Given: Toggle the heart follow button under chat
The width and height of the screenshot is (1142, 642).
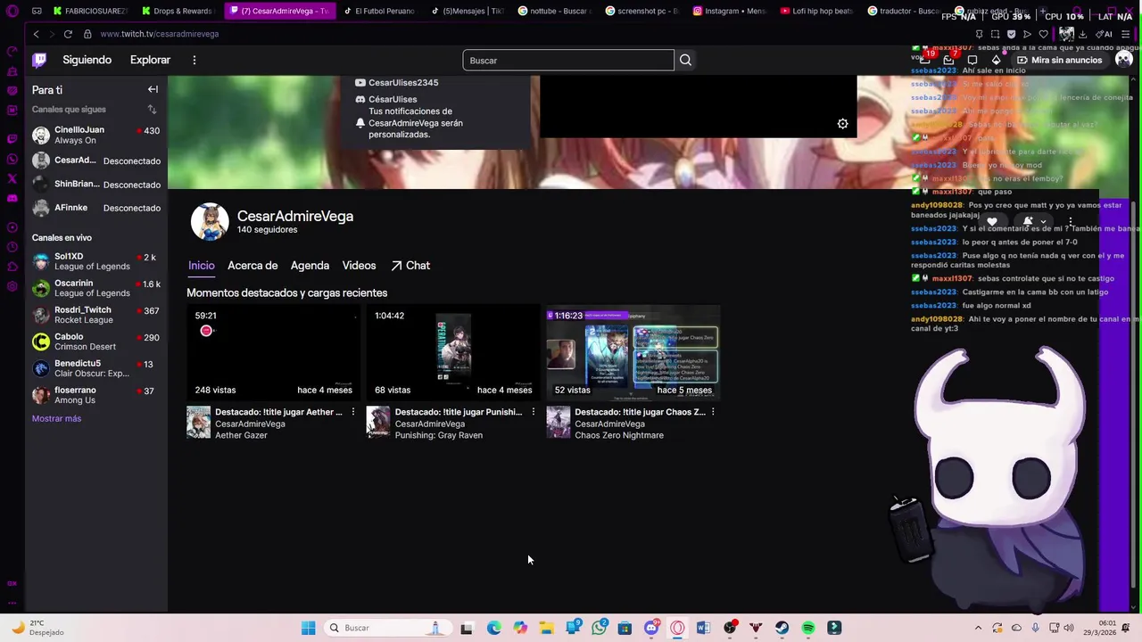Looking at the screenshot, I should 991,221.
